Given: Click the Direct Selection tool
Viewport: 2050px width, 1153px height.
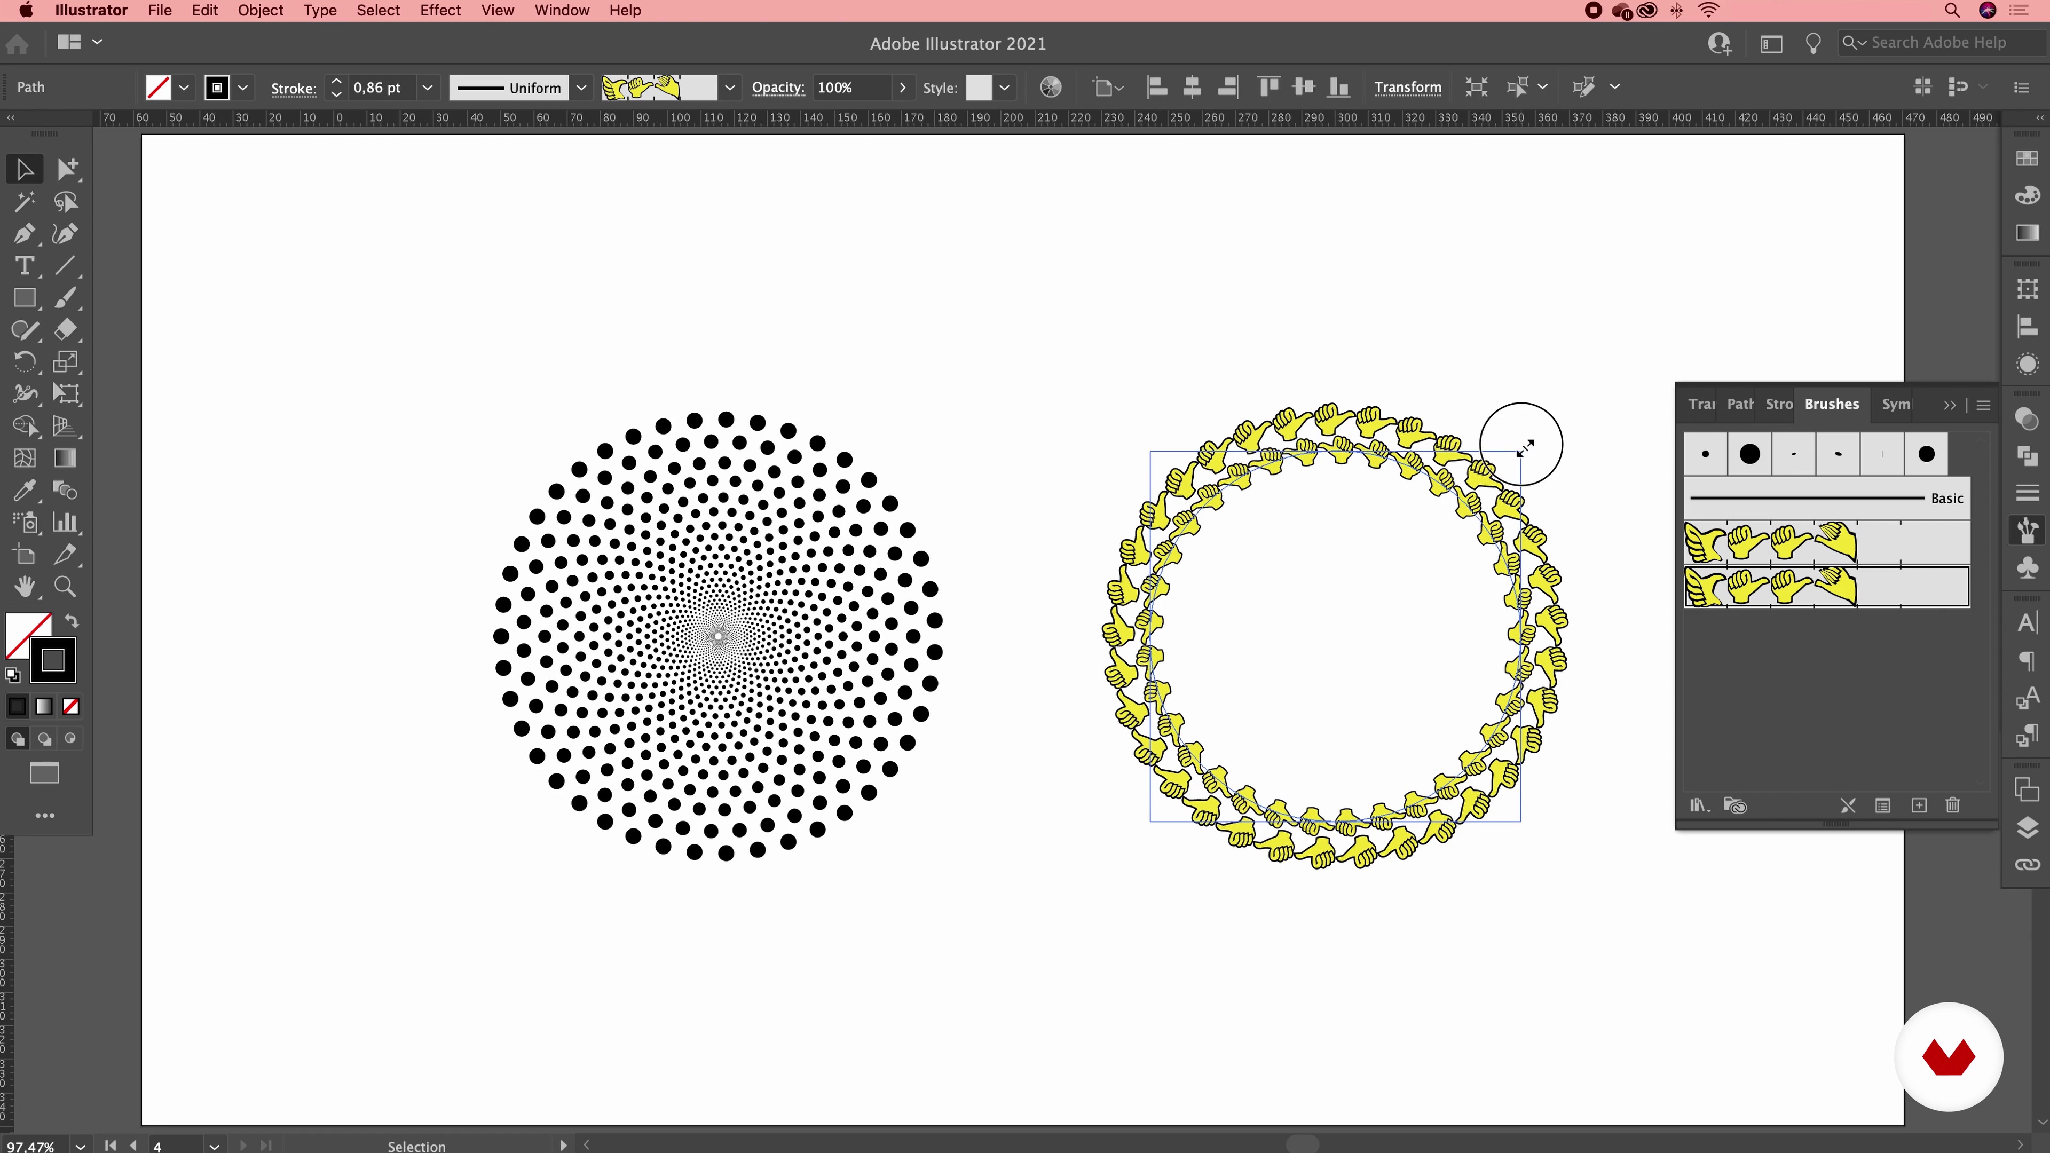Looking at the screenshot, I should [67, 169].
